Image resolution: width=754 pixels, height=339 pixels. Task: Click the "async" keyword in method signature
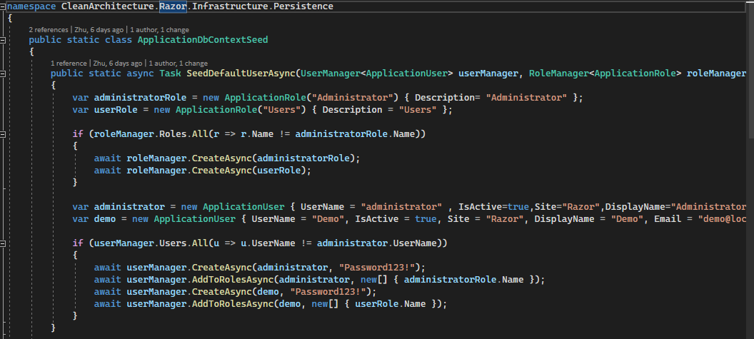point(141,74)
